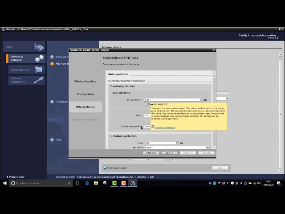285x214 pixels.
Task: Toggle checkbox below Set current Is1 field
Action: [x=146, y=104]
